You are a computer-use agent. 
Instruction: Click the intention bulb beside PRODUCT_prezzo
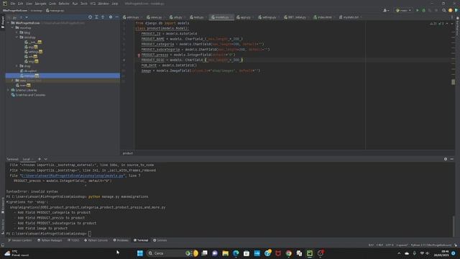click(139, 55)
